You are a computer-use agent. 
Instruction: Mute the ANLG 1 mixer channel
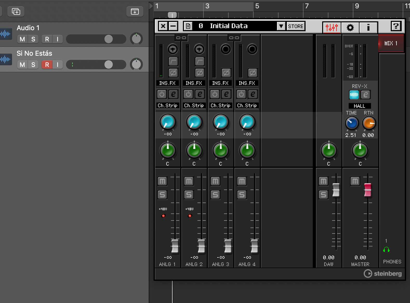162,181
